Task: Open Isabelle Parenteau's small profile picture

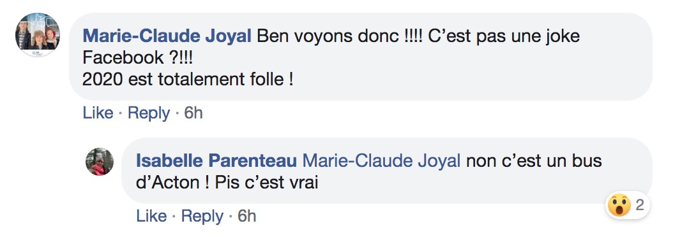Action: 100,162
